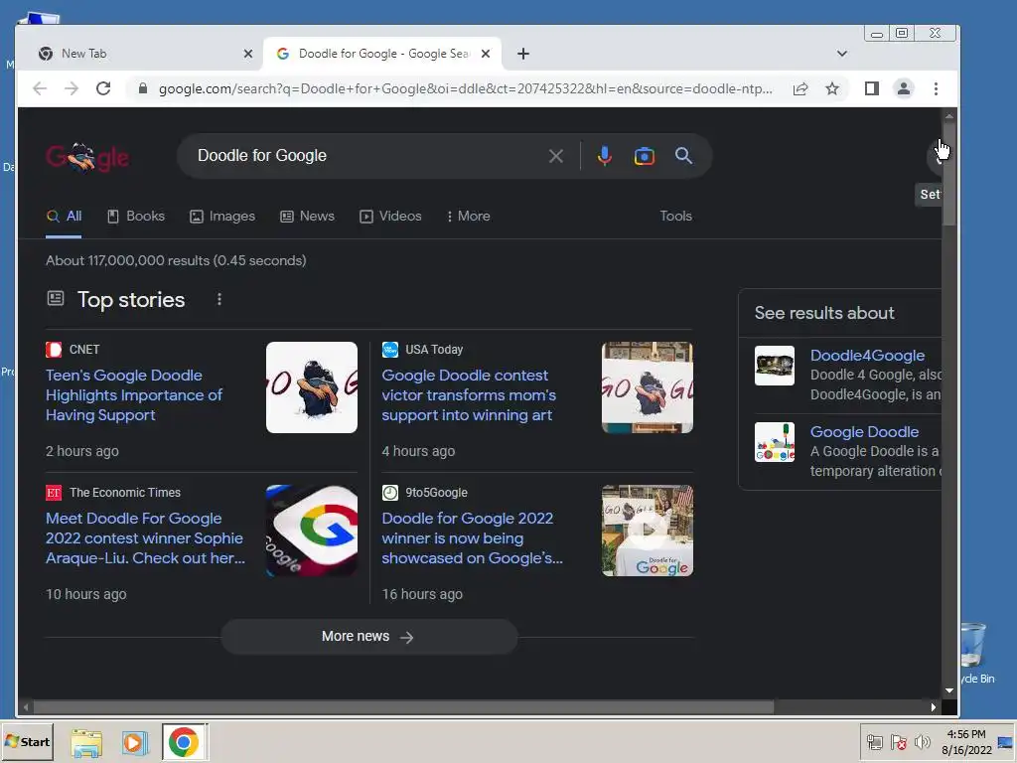Open a new tab with plus button
The height and width of the screenshot is (763, 1017).
point(523,54)
